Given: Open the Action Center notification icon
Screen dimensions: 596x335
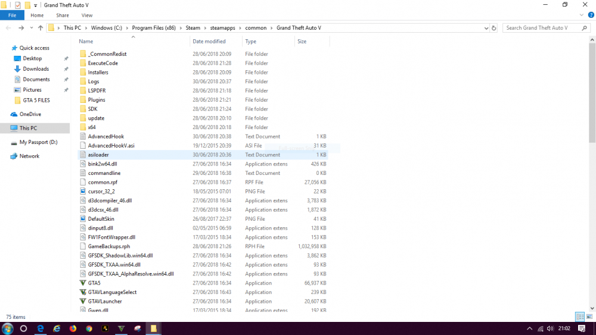Looking at the screenshot, I should (x=582, y=328).
